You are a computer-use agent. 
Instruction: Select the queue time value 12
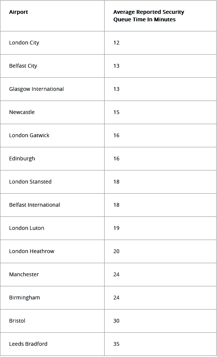coord(116,43)
